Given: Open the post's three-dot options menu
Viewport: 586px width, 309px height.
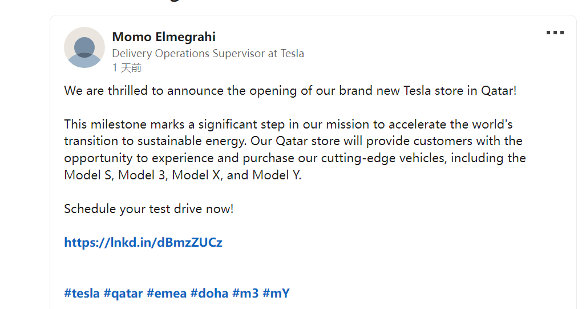Looking at the screenshot, I should click(555, 33).
